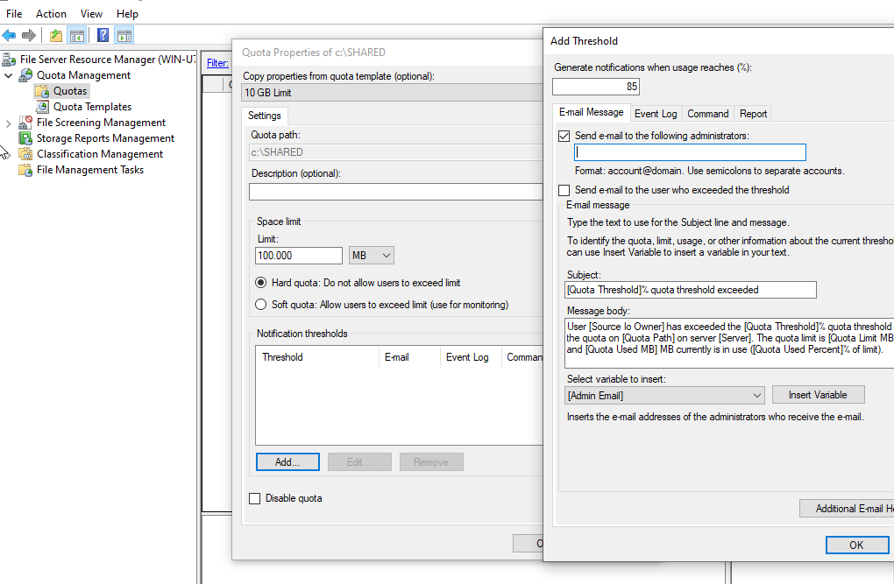Viewport: 894px width, 584px height.
Task: Open the MB unit dropdown
Action: [372, 256]
